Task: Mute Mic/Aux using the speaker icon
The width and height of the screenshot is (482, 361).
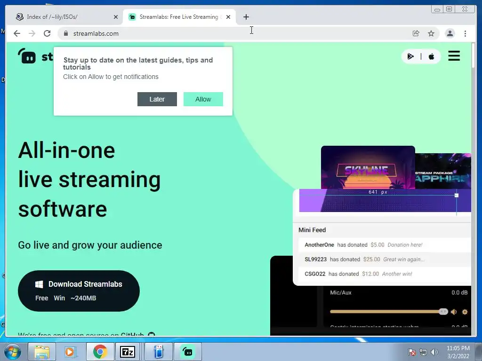Action: pos(454,312)
